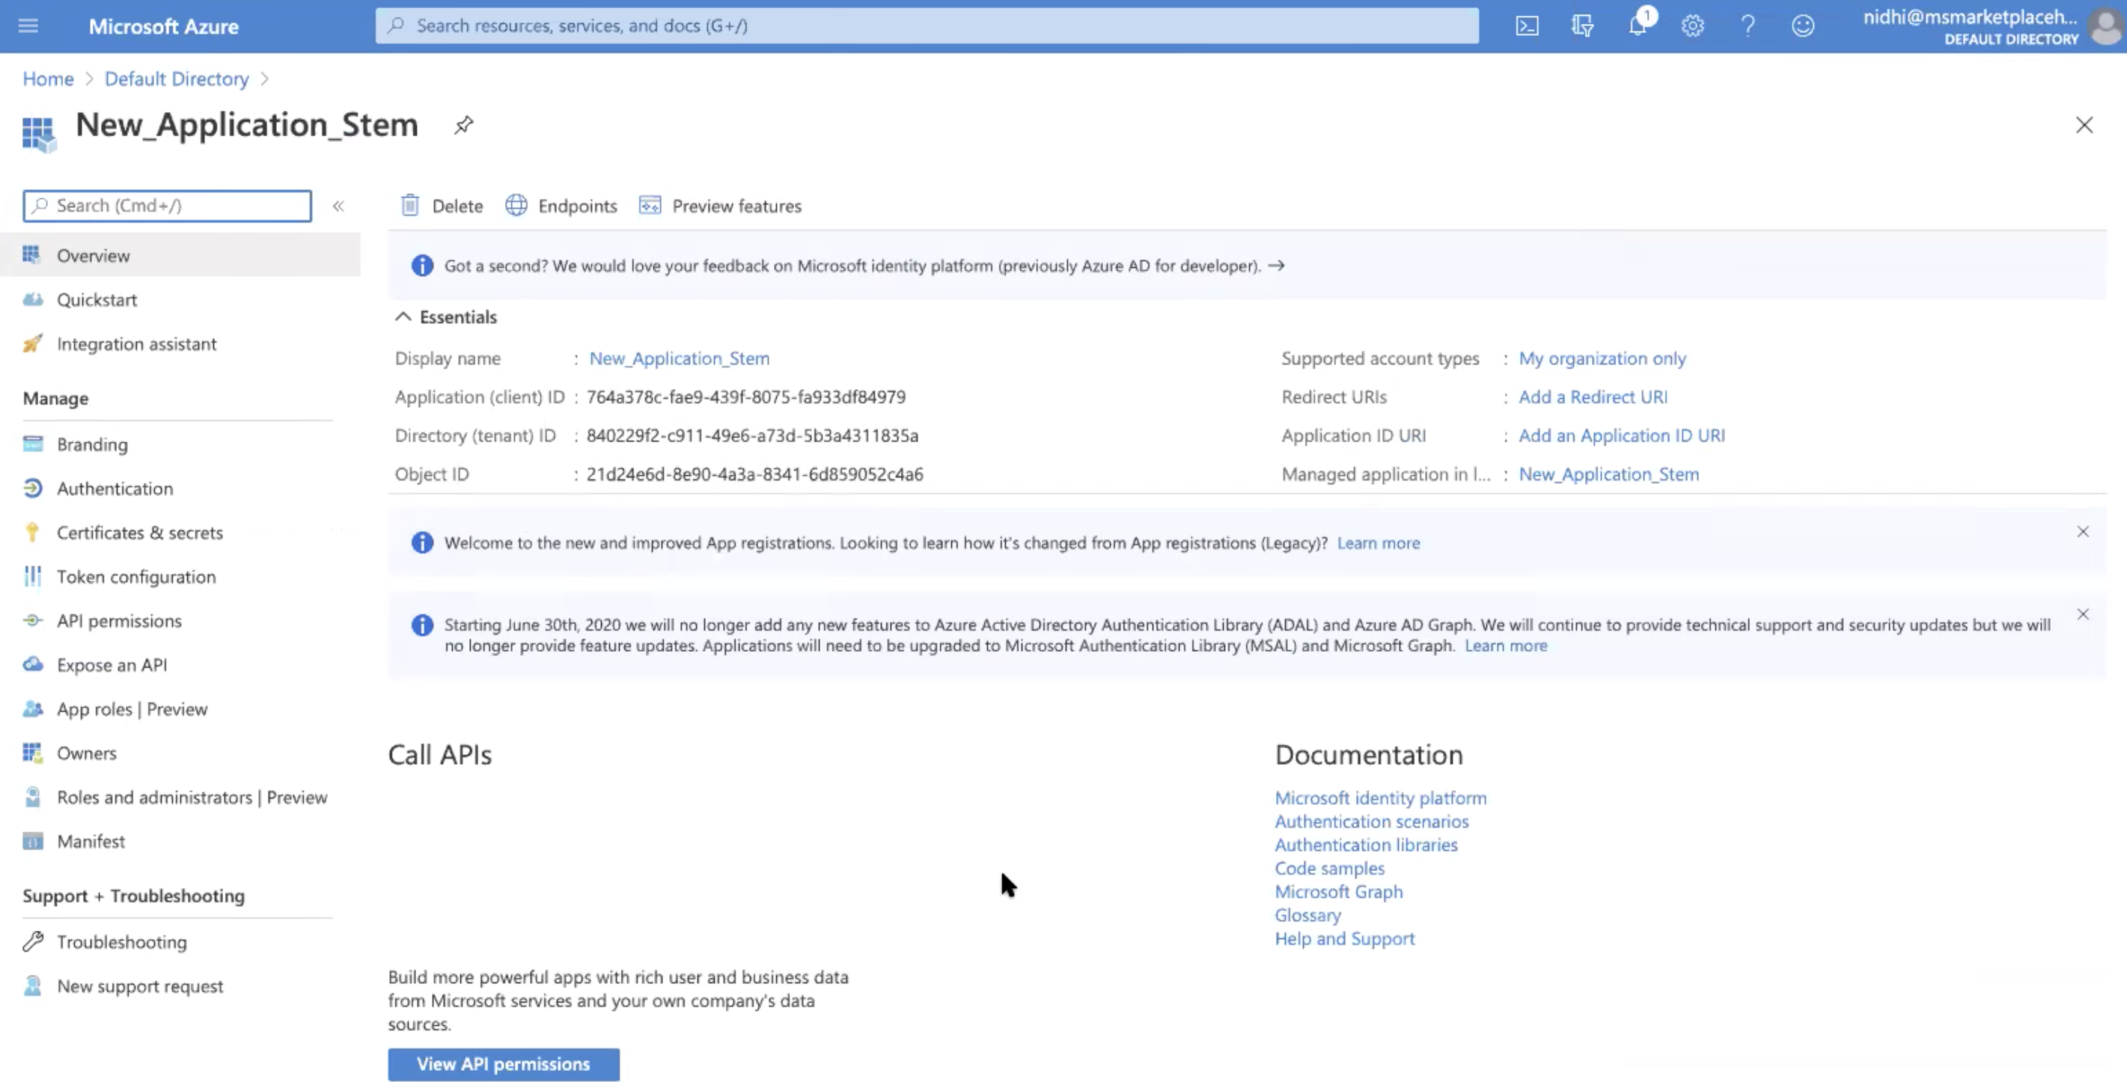Click the sidebar Search (Cmd+/) field
This screenshot has height=1082, width=2127.
(168, 207)
